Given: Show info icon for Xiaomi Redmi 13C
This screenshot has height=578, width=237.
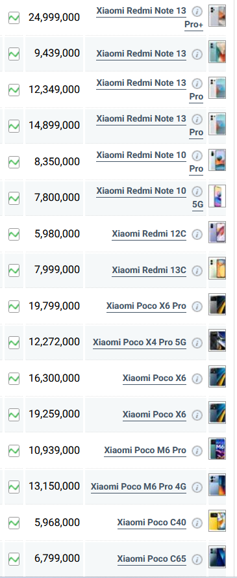Looking at the screenshot, I should [197, 271].
